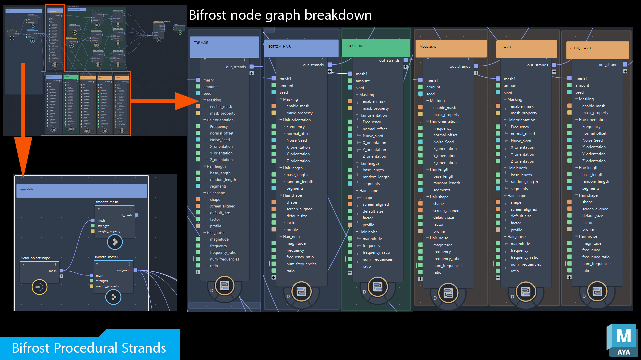Viewport: 641px width, 360px height.
Task: Click the arrow icon on Head_objectShape node
Action: (39, 287)
